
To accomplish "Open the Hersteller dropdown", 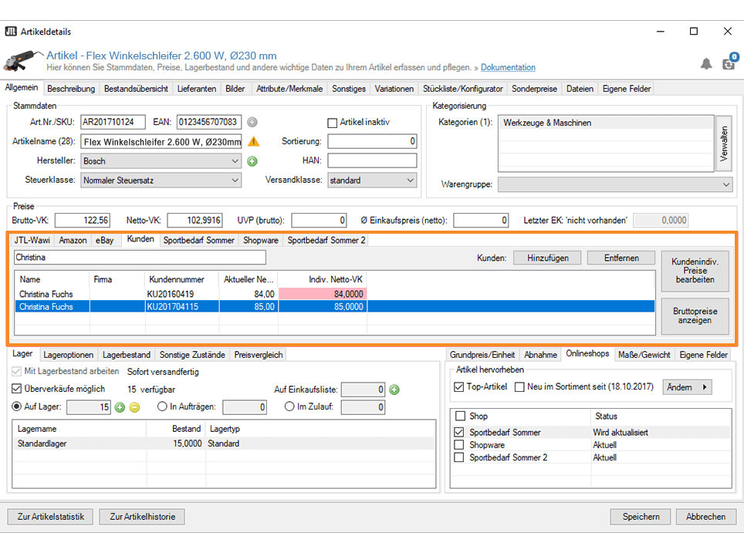I will click(235, 161).
